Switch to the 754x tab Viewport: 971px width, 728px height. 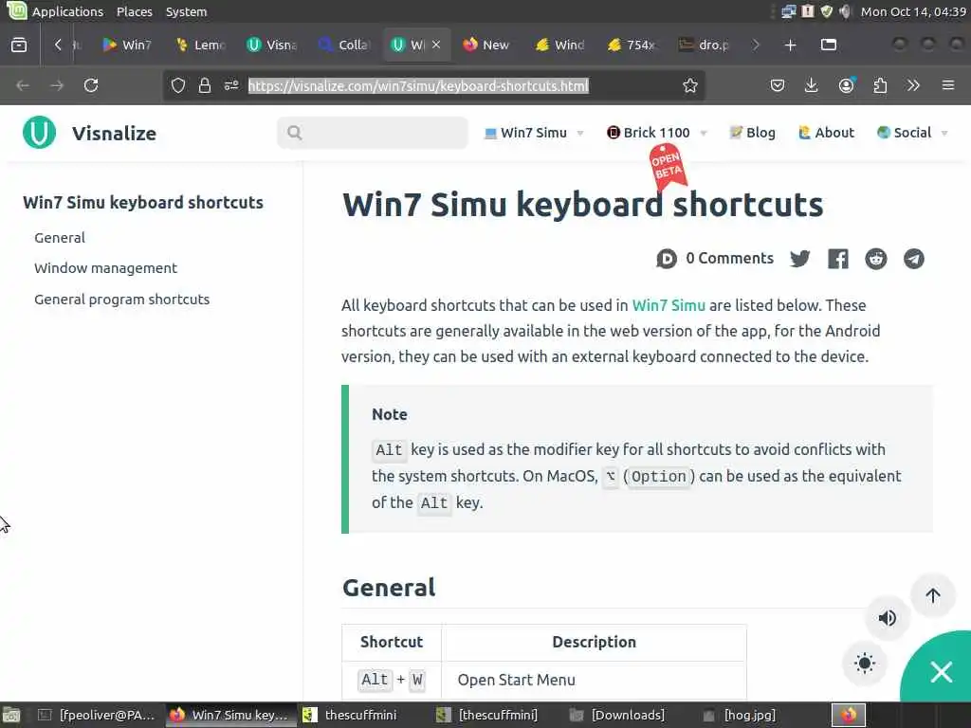(632, 45)
